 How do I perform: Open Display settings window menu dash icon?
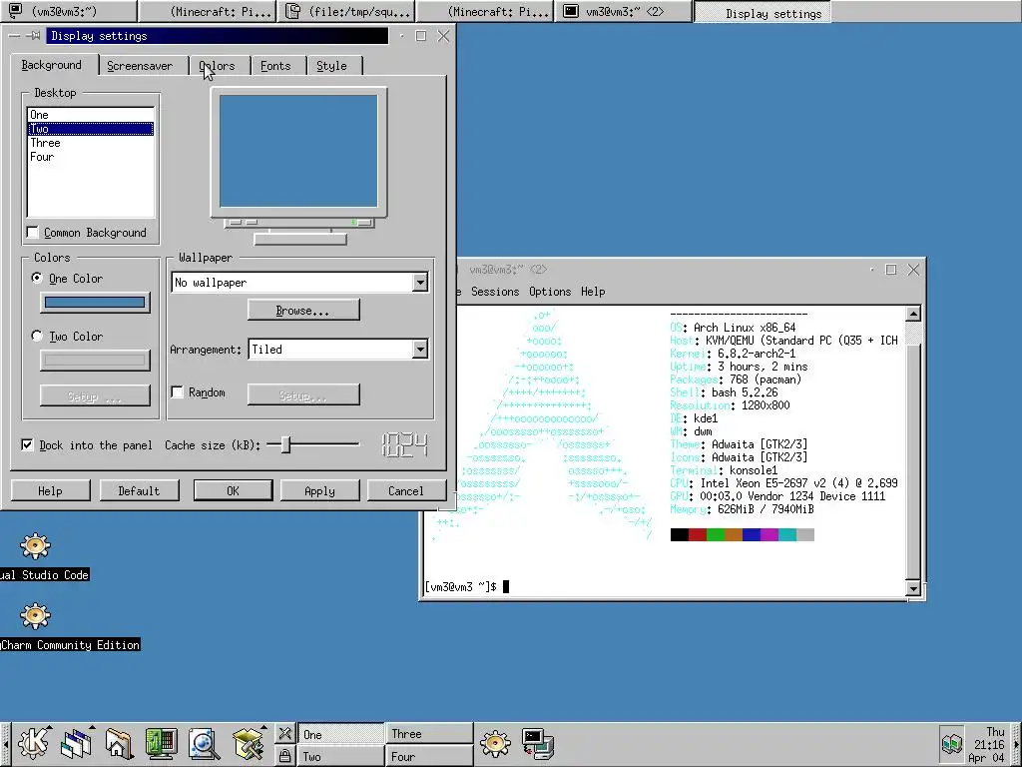click(14, 36)
